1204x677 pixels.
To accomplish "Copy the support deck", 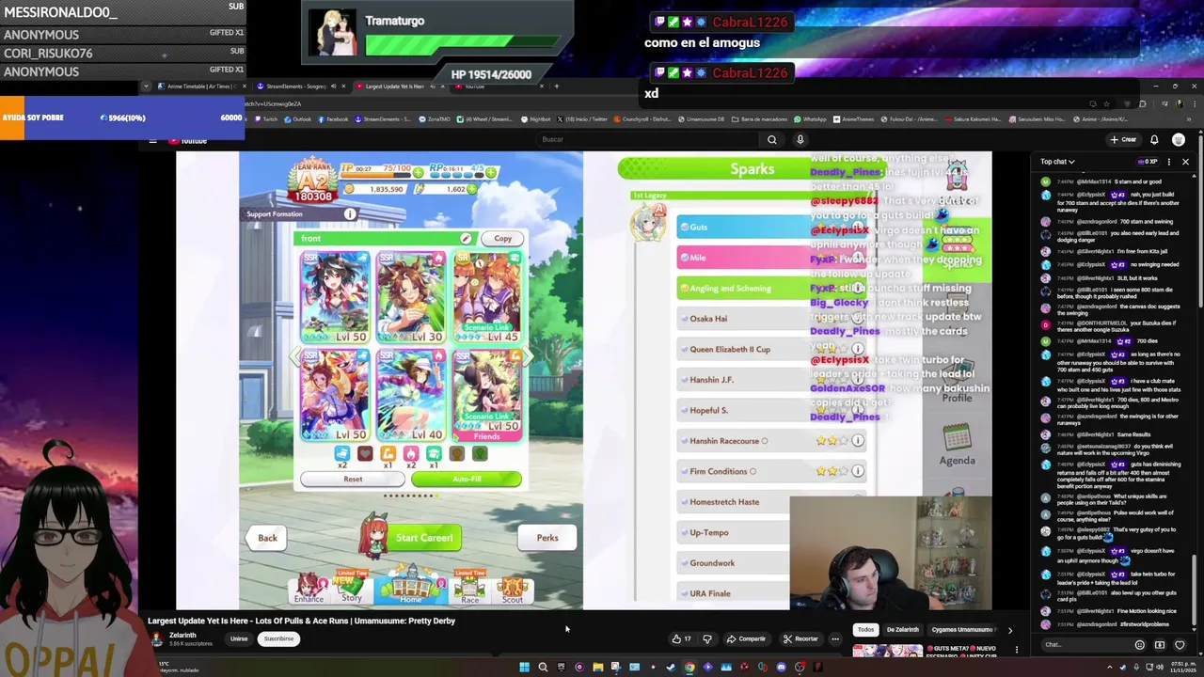I will pos(503,239).
